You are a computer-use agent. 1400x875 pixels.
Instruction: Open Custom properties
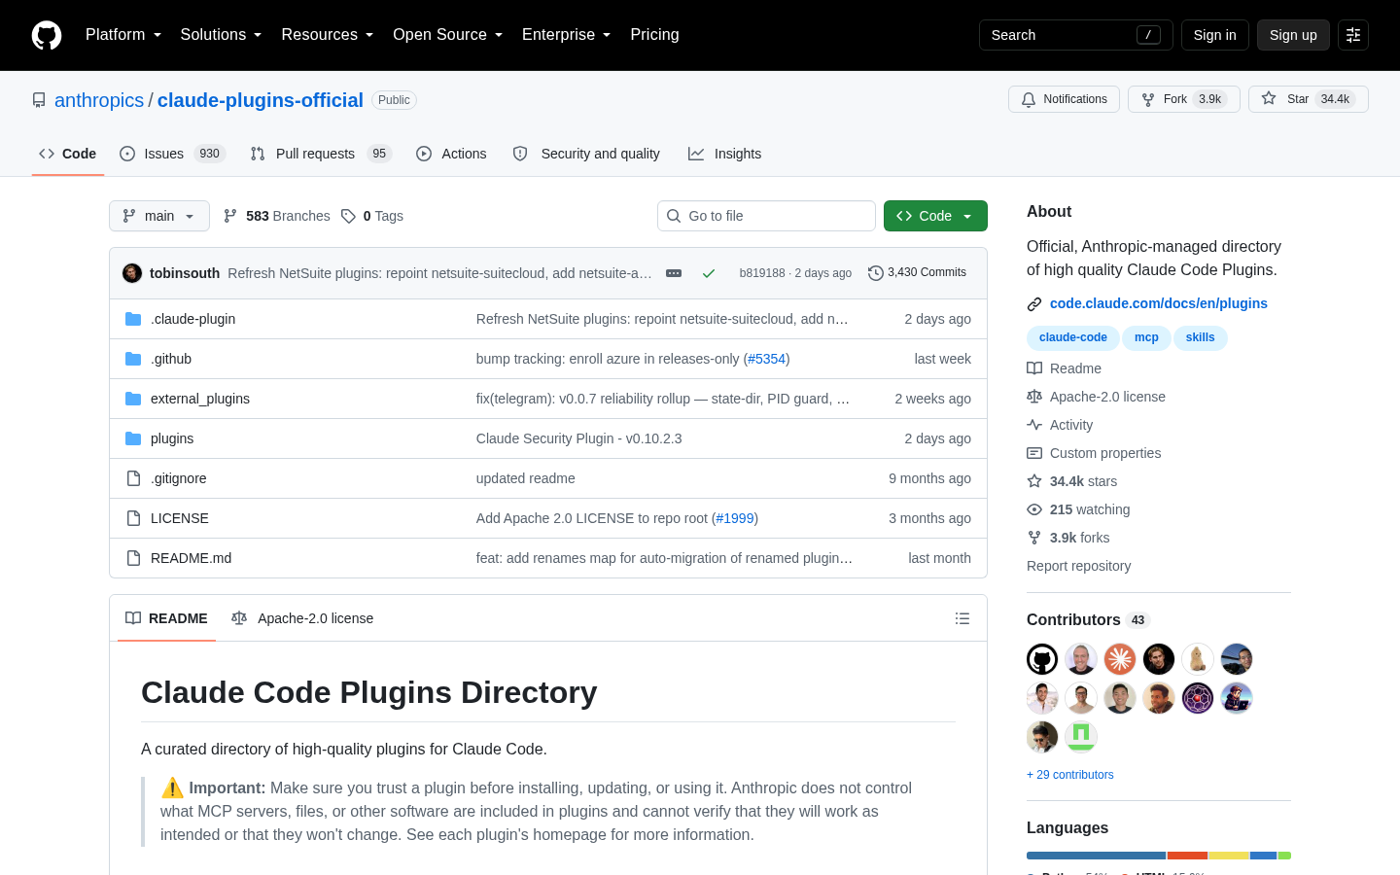pos(1095,453)
